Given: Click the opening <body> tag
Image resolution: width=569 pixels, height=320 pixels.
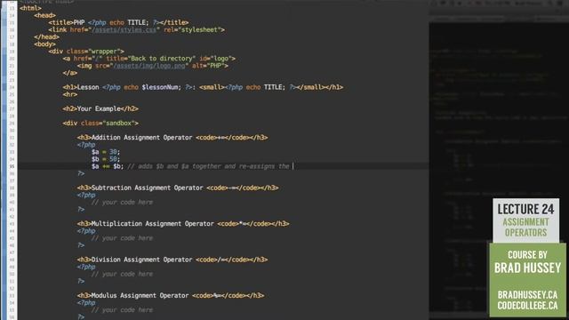Looking at the screenshot, I should coord(44,44).
